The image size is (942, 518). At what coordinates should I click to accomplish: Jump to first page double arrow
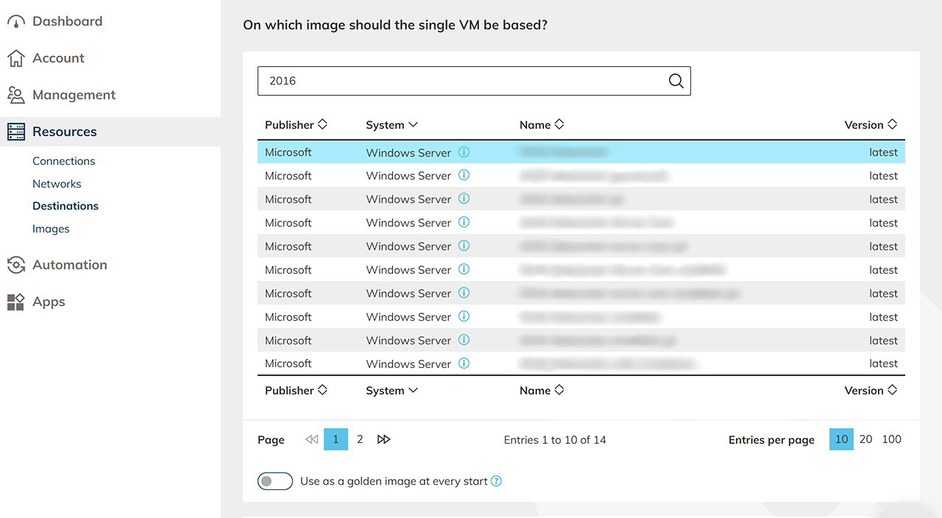(x=311, y=439)
